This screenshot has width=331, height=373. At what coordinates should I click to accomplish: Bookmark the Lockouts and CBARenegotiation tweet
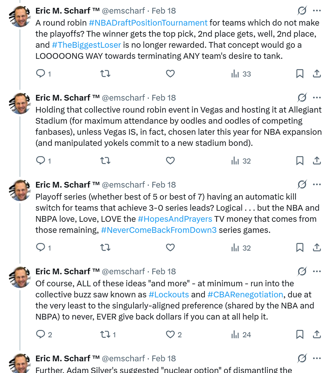tap(300, 334)
